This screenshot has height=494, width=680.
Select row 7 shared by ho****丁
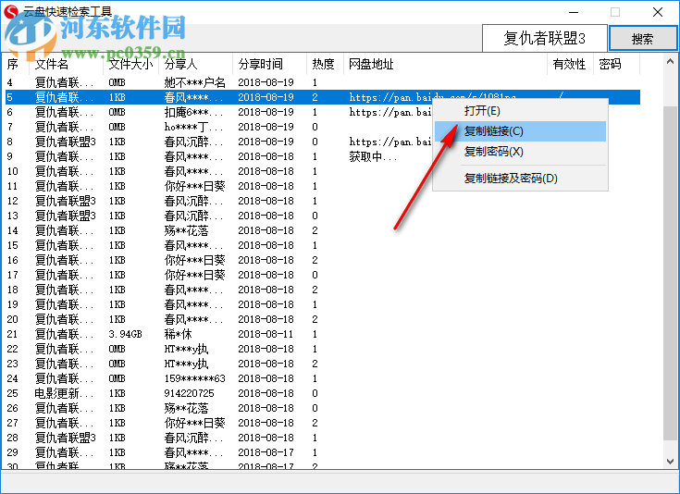click(322, 127)
